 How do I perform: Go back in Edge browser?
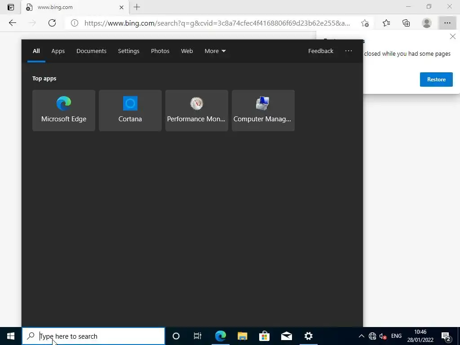[12, 23]
